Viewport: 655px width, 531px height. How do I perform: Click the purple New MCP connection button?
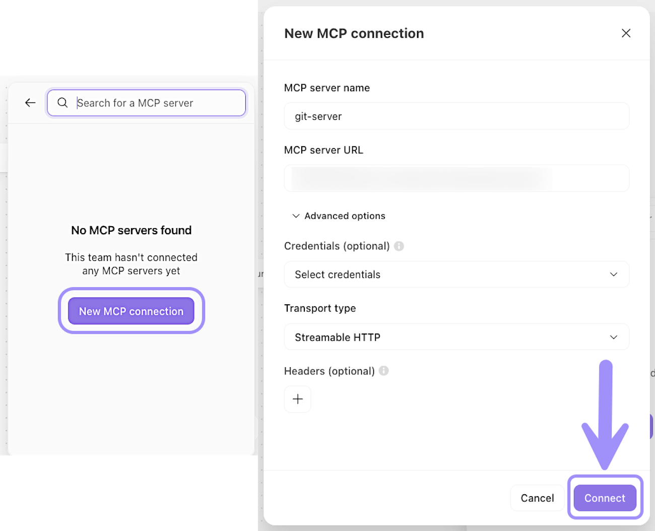(131, 311)
